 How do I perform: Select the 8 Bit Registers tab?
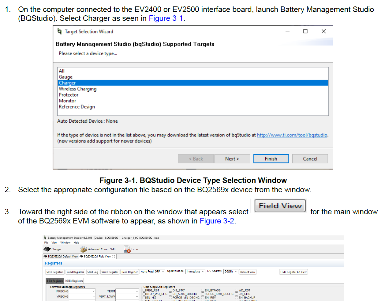point(55,281)
